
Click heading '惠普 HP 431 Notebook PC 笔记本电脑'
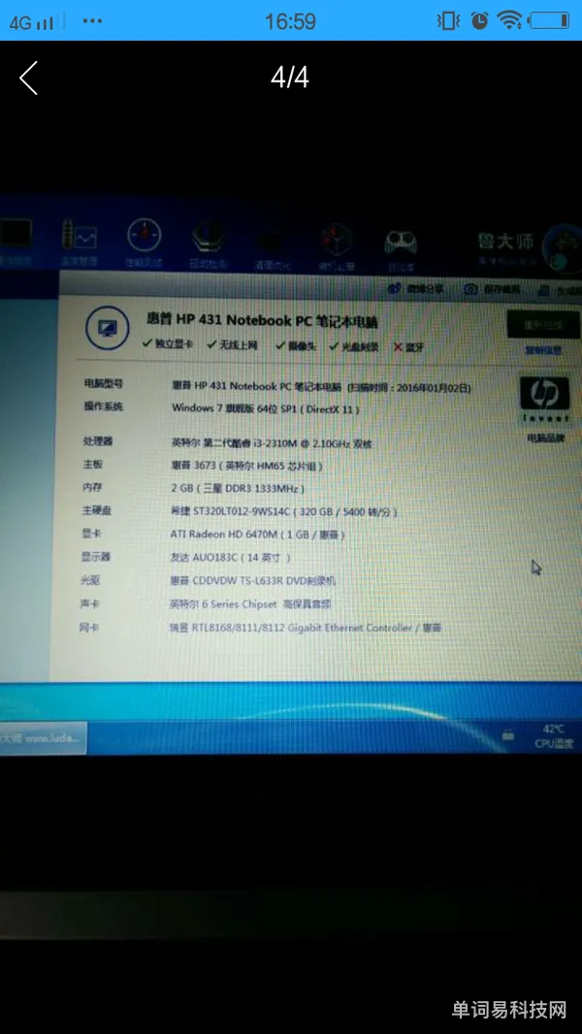click(262, 320)
